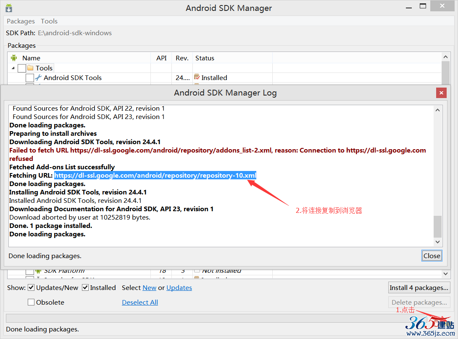Click the log scrollbar thumb
458x339 pixels.
click(437, 226)
